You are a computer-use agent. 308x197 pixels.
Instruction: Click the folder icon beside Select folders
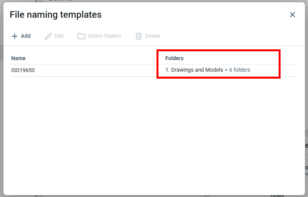pos(82,36)
